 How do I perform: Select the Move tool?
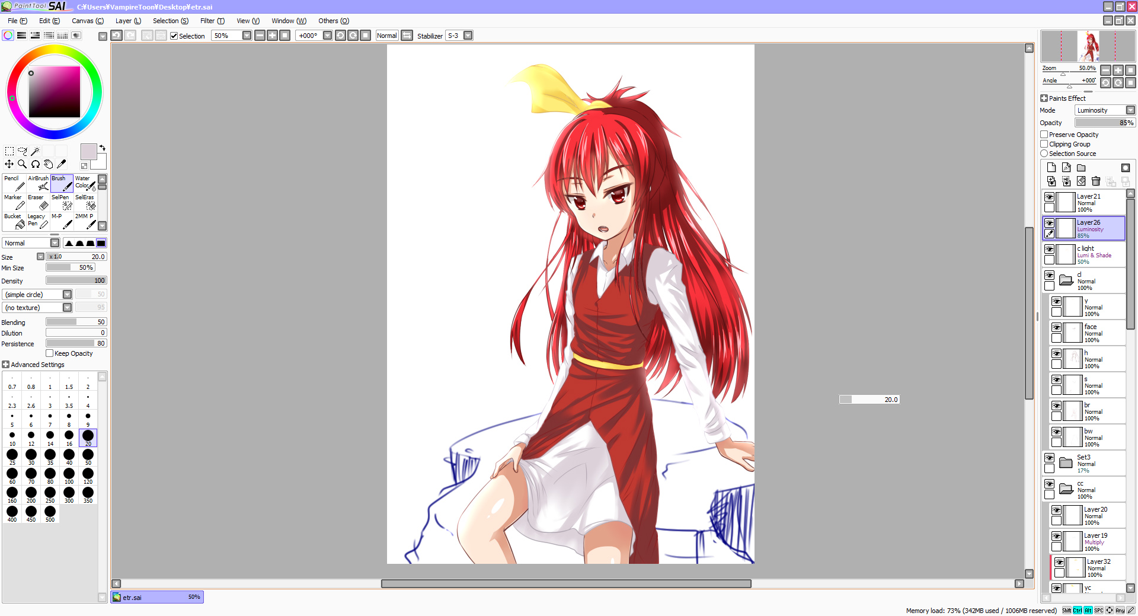[x=9, y=164]
